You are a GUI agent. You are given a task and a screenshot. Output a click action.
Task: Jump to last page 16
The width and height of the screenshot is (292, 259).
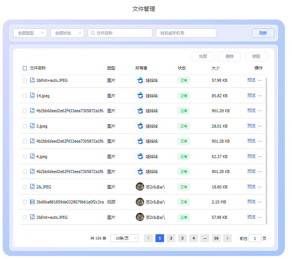[x=216, y=238]
